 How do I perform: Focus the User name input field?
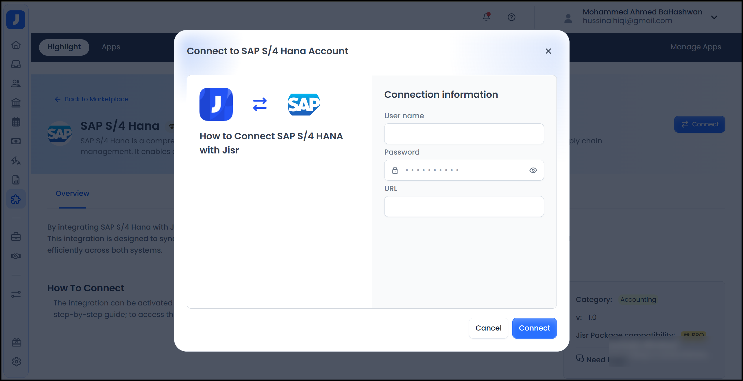coord(464,134)
